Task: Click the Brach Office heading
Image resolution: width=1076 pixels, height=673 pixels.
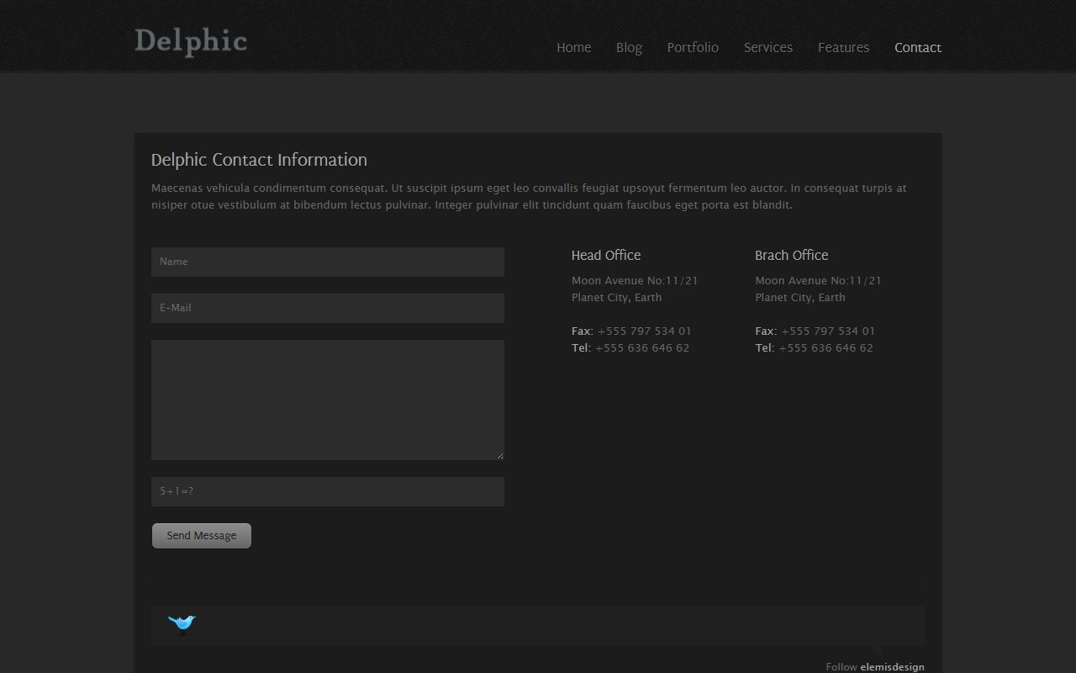Action: pyautogui.click(x=791, y=255)
